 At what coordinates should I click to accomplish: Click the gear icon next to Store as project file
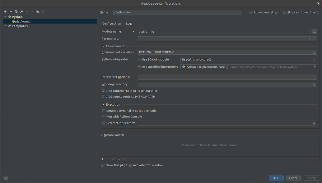pos(317,12)
